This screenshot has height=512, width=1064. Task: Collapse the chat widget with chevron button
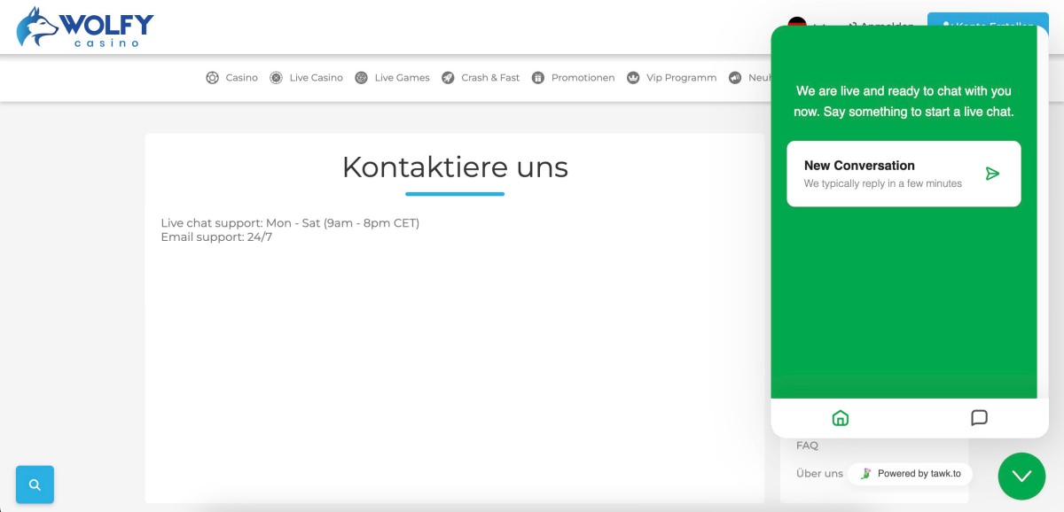(1021, 477)
